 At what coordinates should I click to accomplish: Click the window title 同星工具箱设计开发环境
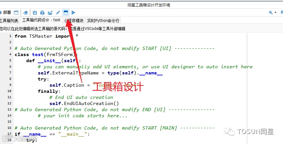(x=149, y=5)
